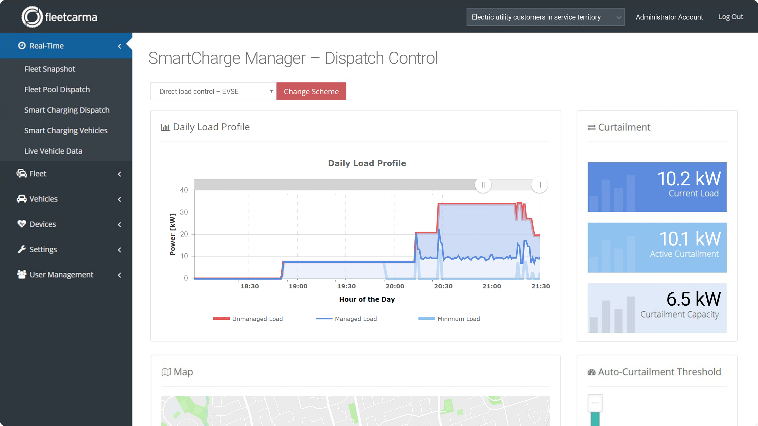Toggle Unmanaged Load legend series
Viewport: 758px width, 426px height.
248,319
